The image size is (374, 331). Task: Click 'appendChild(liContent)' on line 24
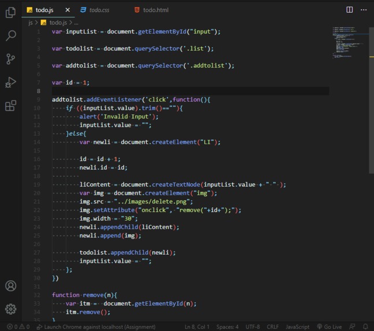[138, 227]
